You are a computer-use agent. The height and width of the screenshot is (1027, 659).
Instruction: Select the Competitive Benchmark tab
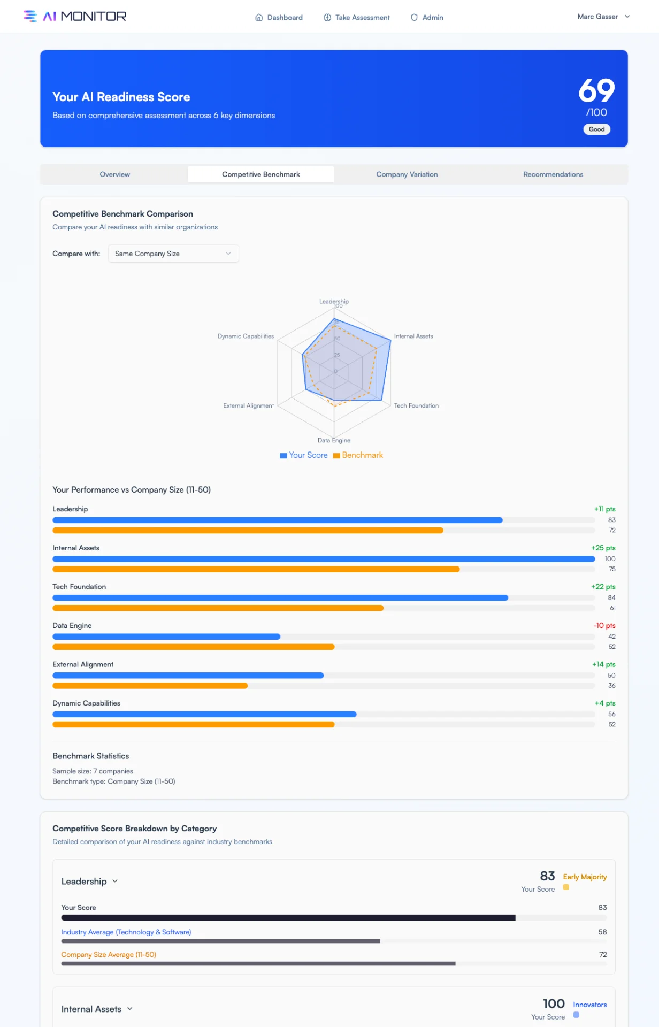(261, 174)
